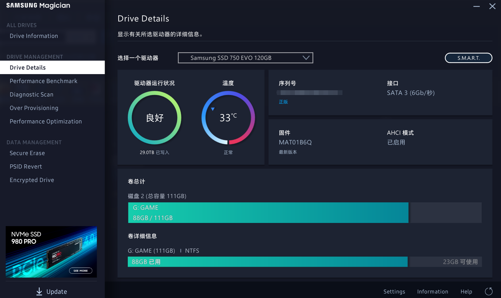
Task: Click the AHCI 已启用 status text
Action: [x=396, y=143]
